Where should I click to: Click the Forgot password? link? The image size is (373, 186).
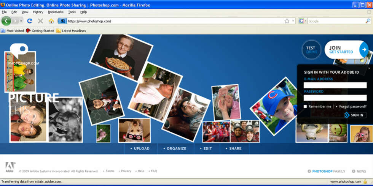353,107
